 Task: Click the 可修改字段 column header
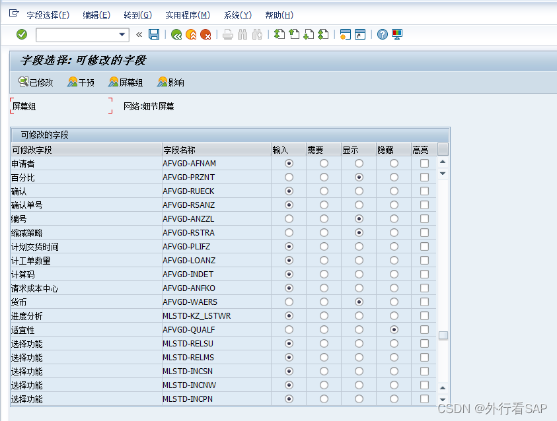click(x=86, y=150)
